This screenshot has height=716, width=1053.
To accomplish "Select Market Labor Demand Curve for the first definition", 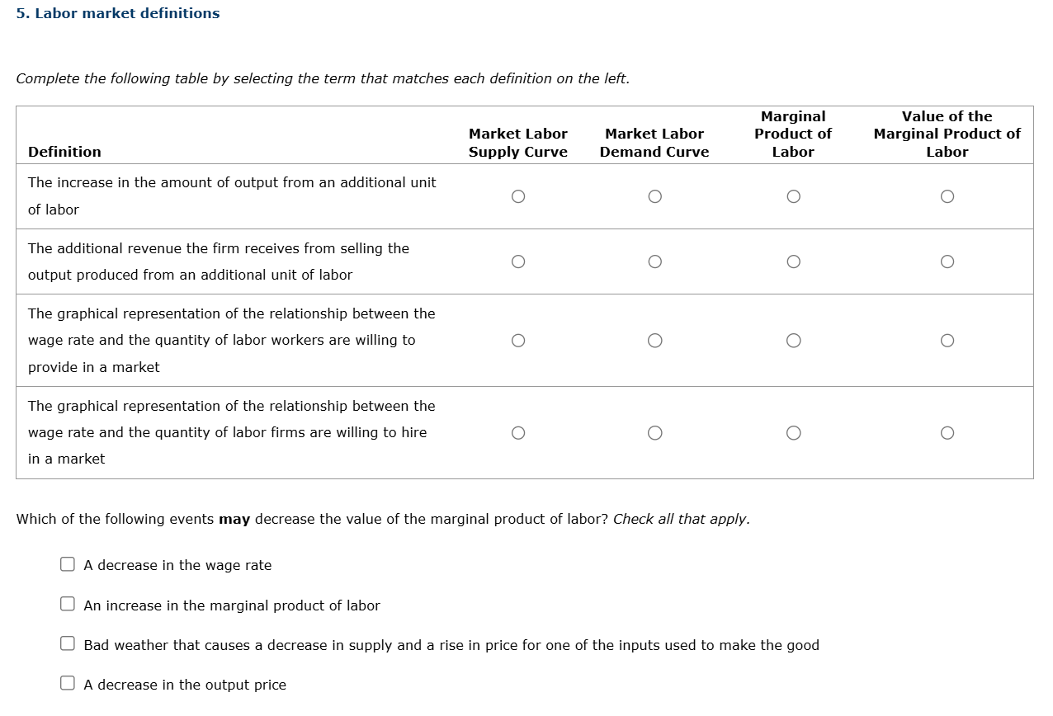I will 654,195.
